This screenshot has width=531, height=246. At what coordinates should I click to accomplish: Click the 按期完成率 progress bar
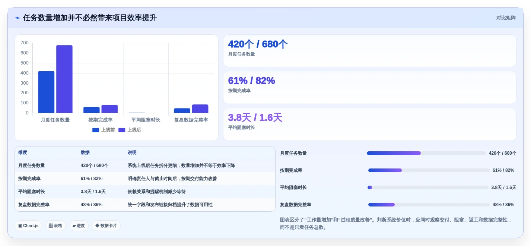429,170
